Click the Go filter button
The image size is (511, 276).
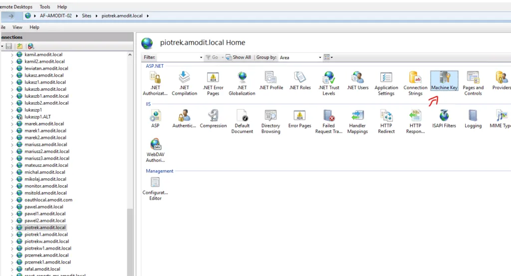pos(212,57)
